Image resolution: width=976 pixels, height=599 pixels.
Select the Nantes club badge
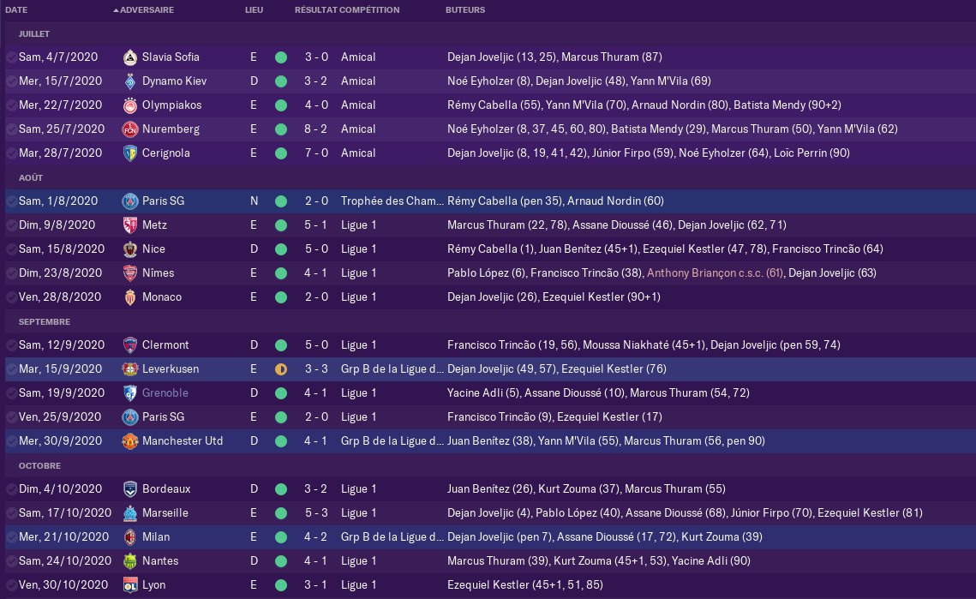click(x=129, y=561)
